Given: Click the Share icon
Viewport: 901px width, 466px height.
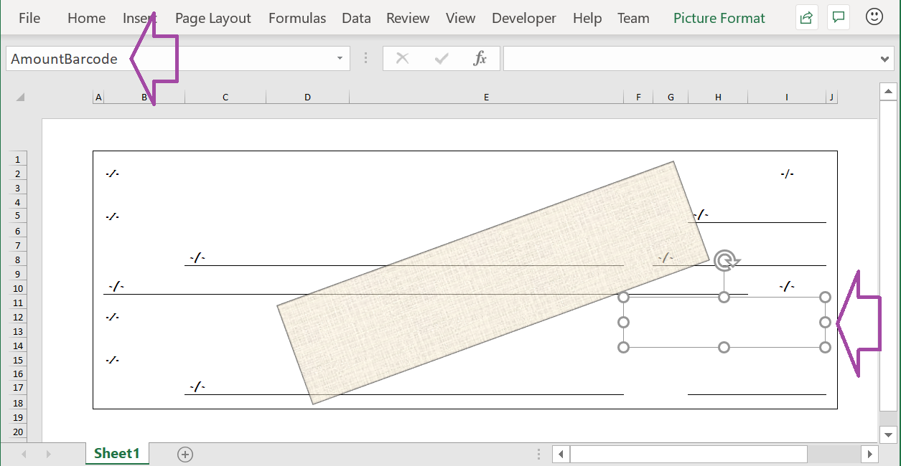Looking at the screenshot, I should [807, 18].
